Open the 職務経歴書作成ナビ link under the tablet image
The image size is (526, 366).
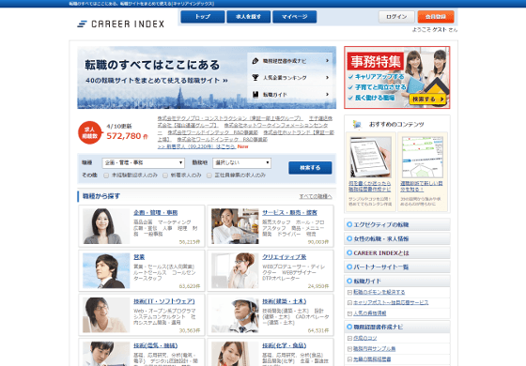370,186
